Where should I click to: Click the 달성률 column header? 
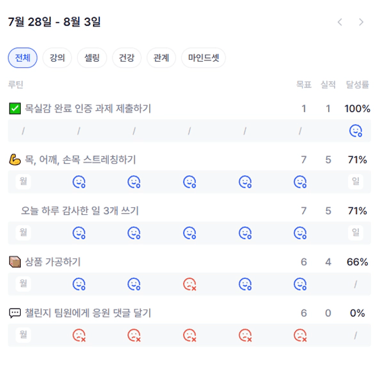pyautogui.click(x=357, y=85)
